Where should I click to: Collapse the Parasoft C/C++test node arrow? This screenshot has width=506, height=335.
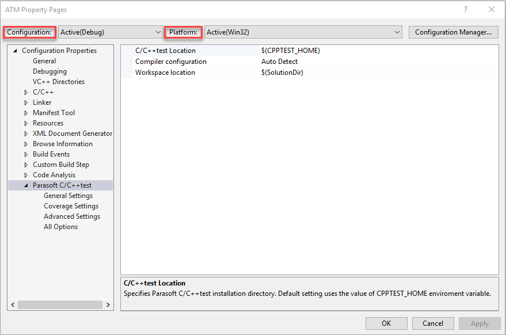click(x=26, y=185)
